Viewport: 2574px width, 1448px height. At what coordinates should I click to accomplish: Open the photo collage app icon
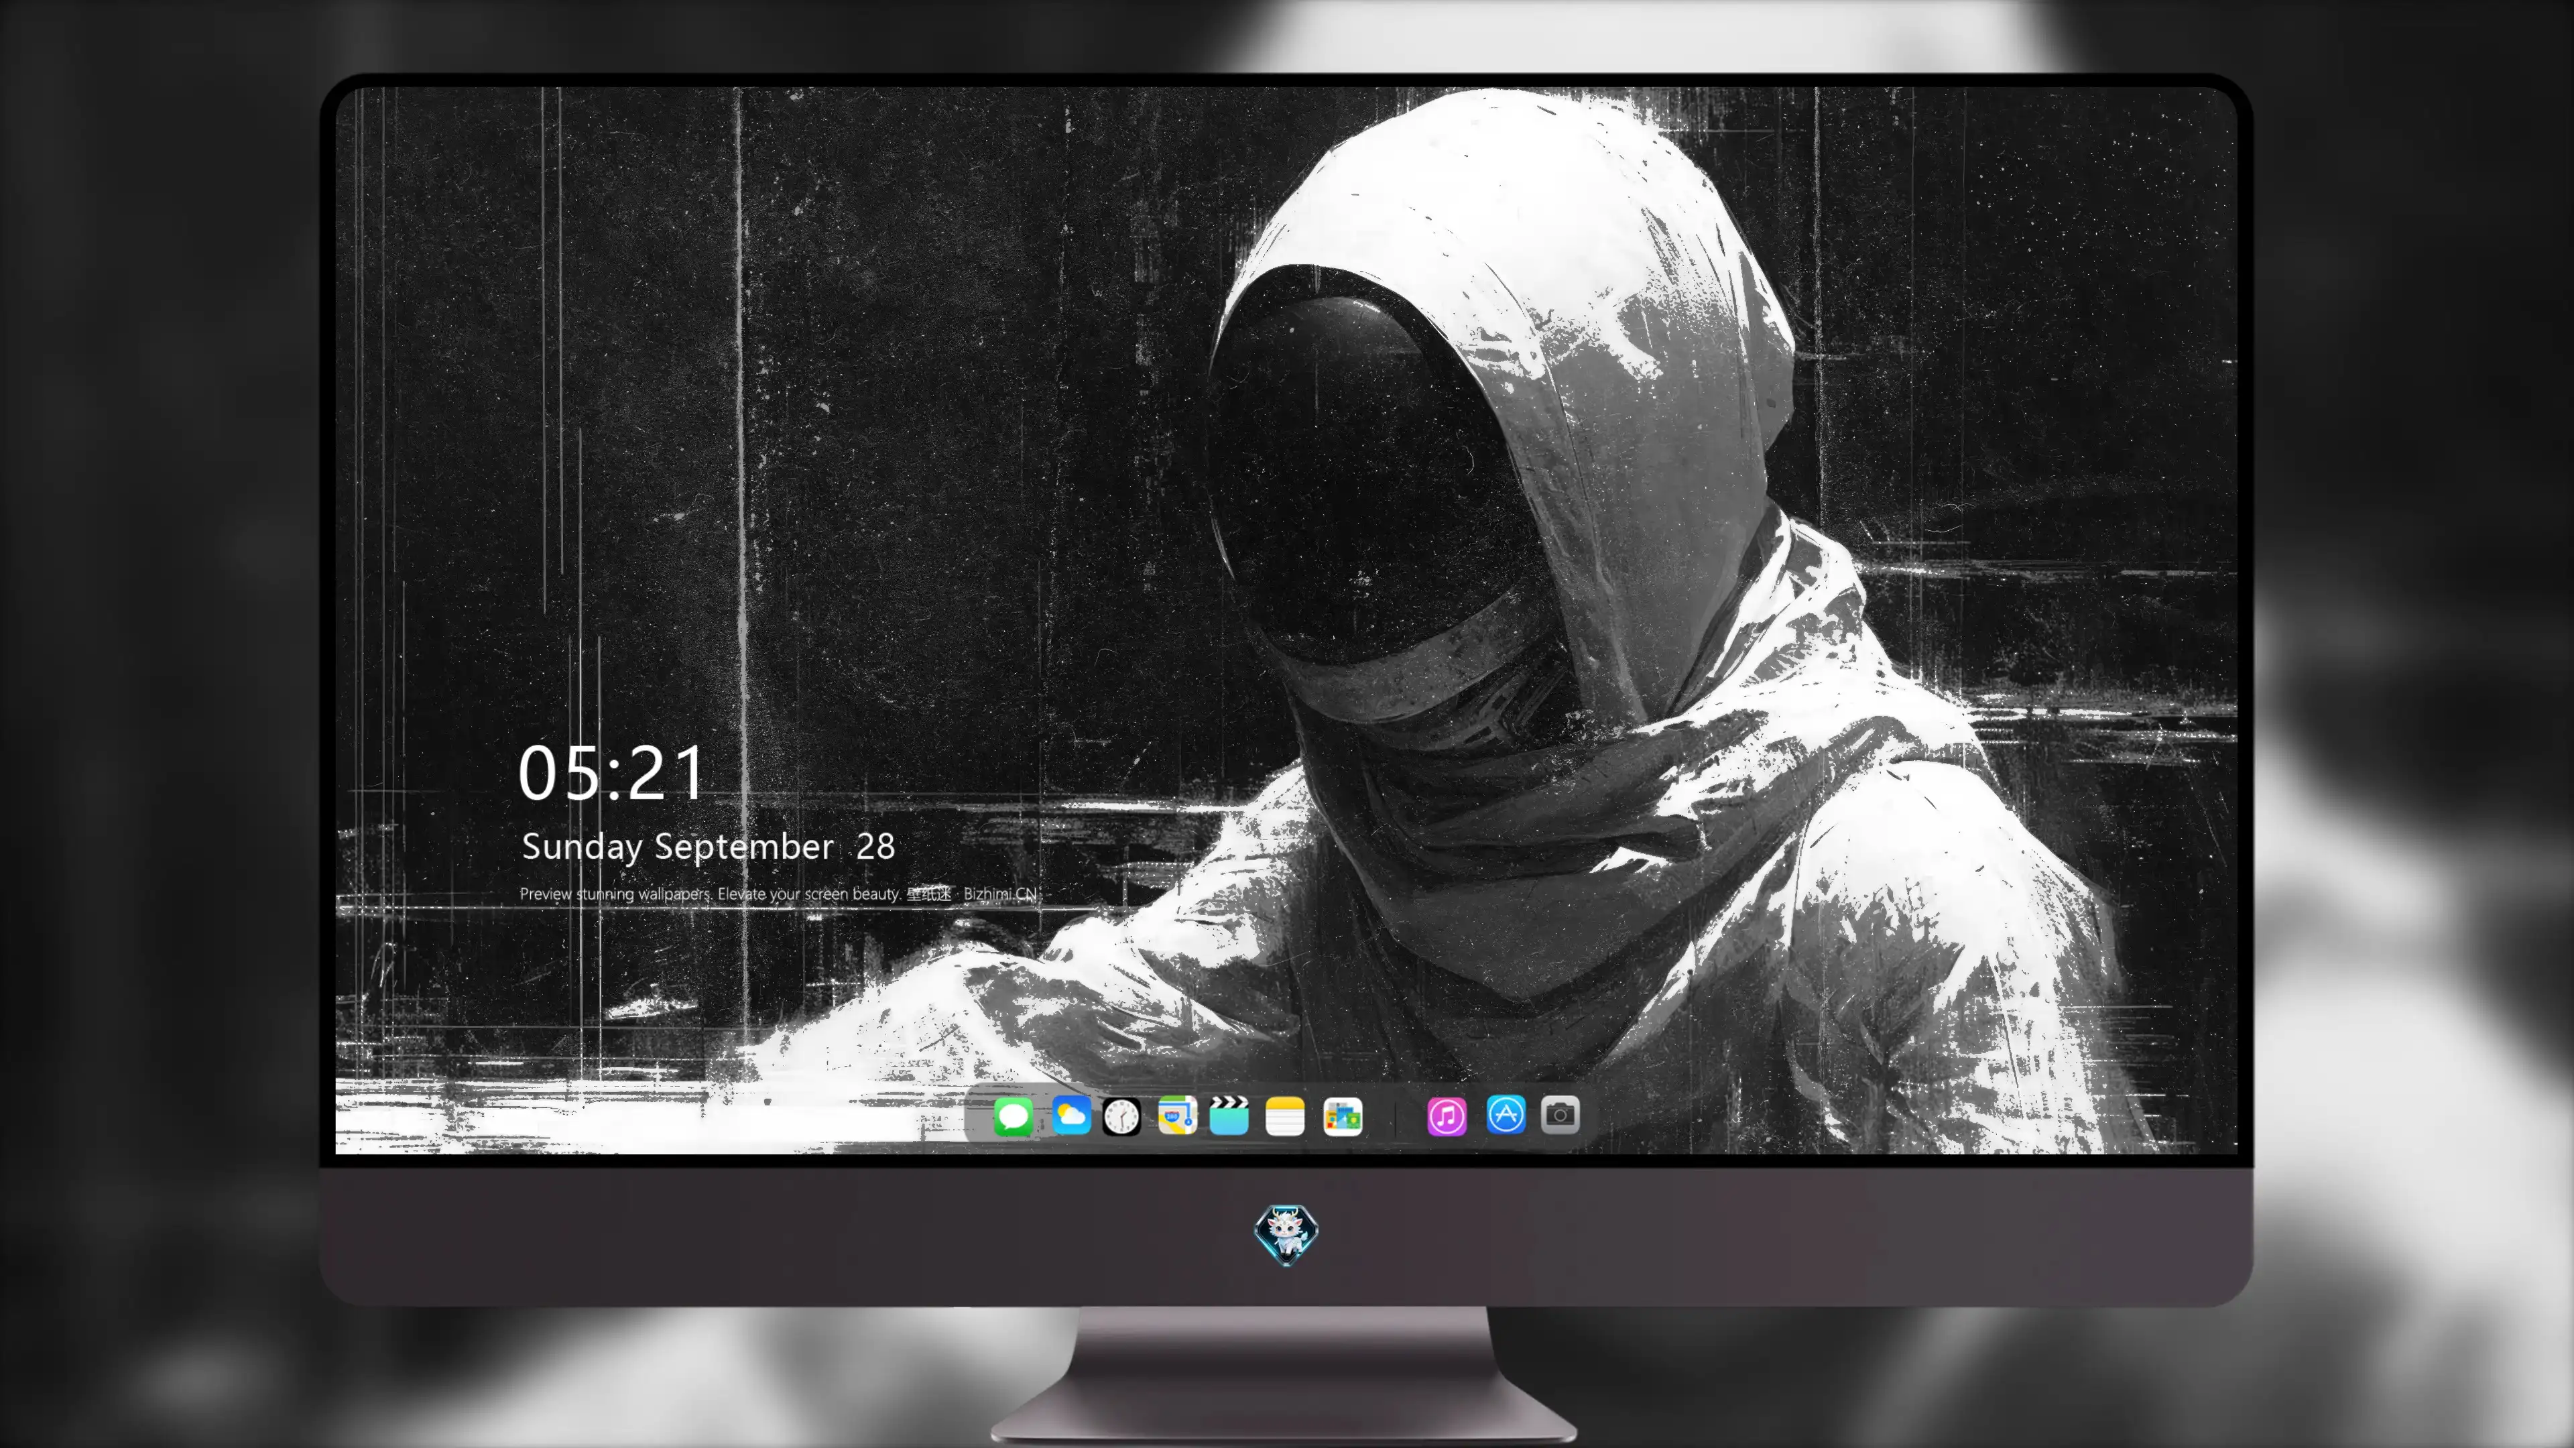click(x=1342, y=1116)
